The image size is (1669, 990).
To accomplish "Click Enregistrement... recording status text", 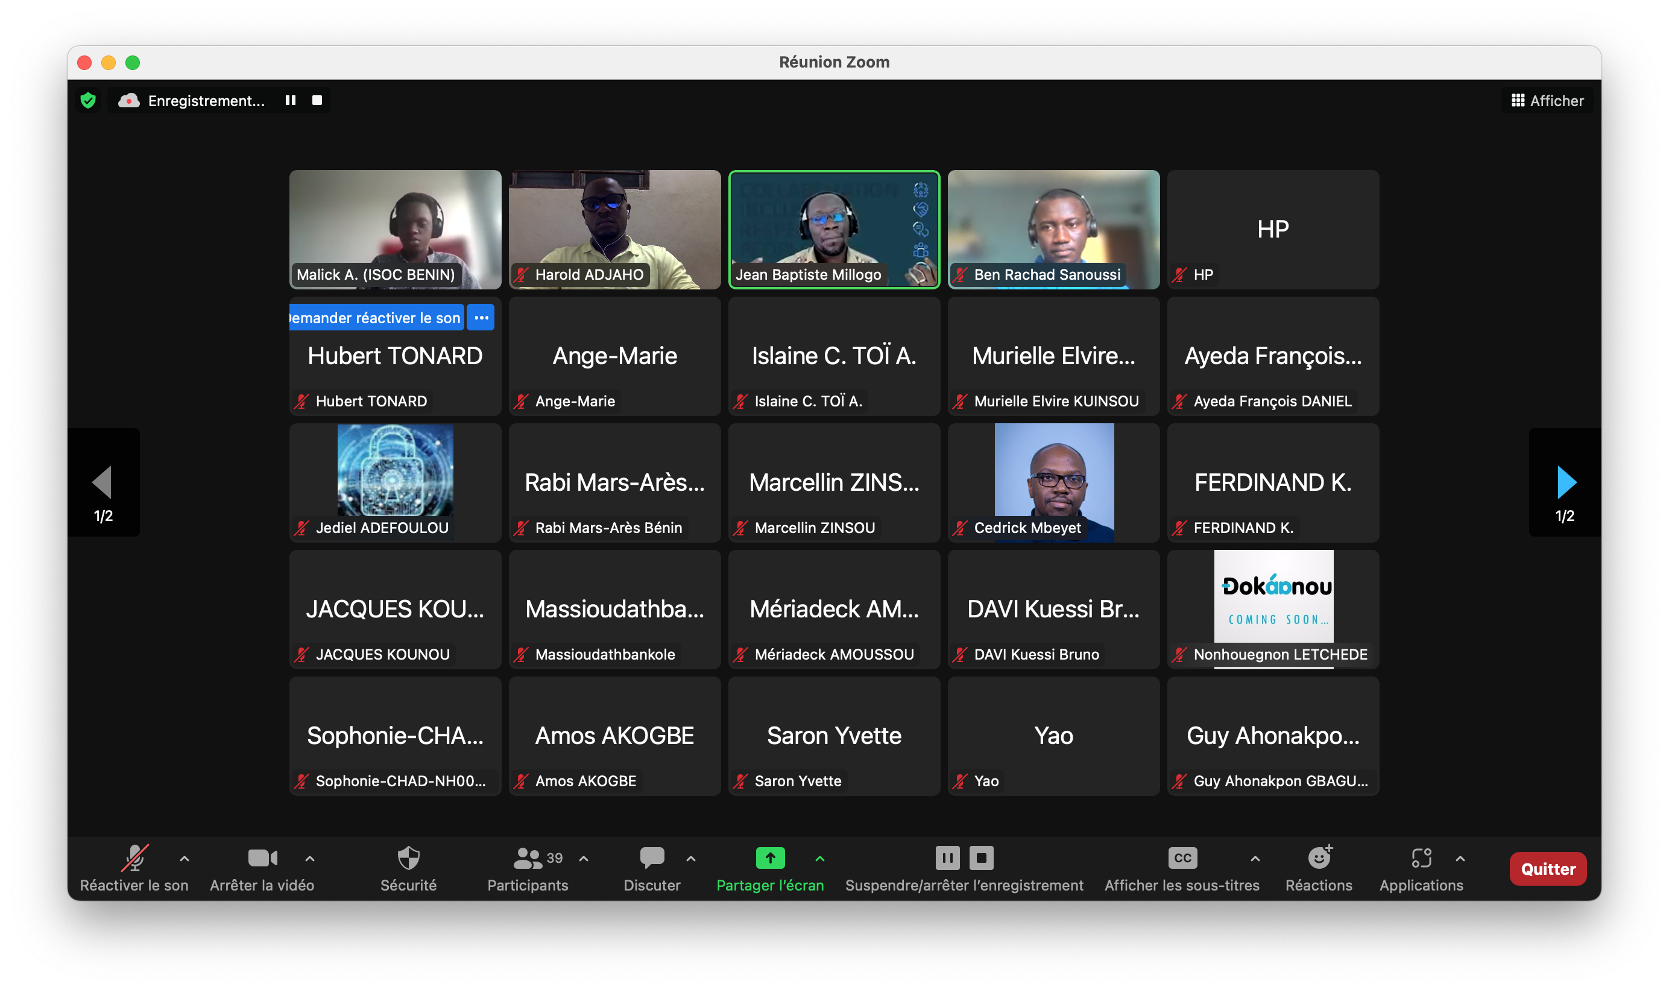I will coord(206,101).
